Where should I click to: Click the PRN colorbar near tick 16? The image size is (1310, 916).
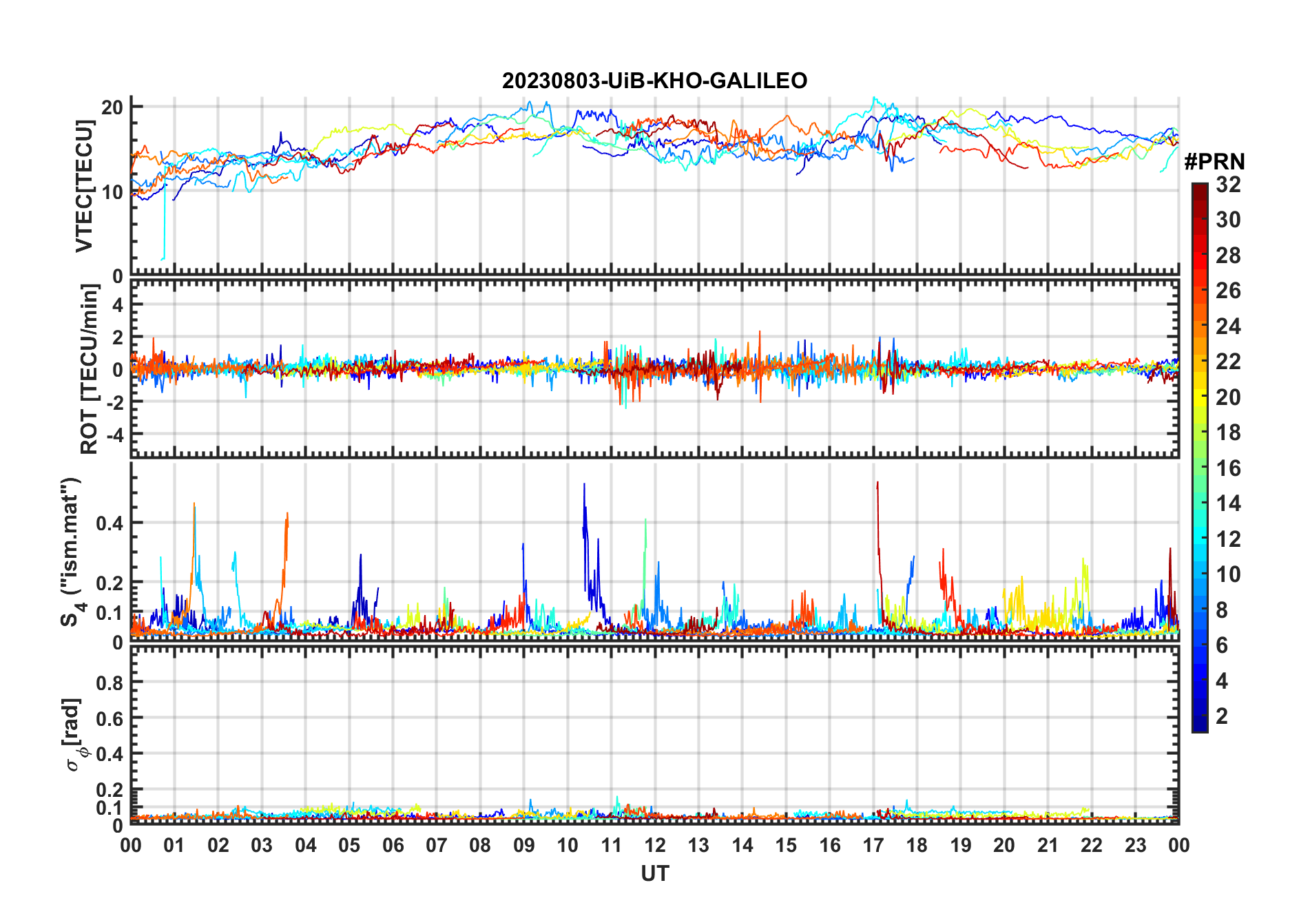[x=1200, y=468]
